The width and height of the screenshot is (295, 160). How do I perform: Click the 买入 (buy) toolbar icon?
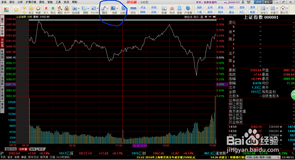[46, 10]
